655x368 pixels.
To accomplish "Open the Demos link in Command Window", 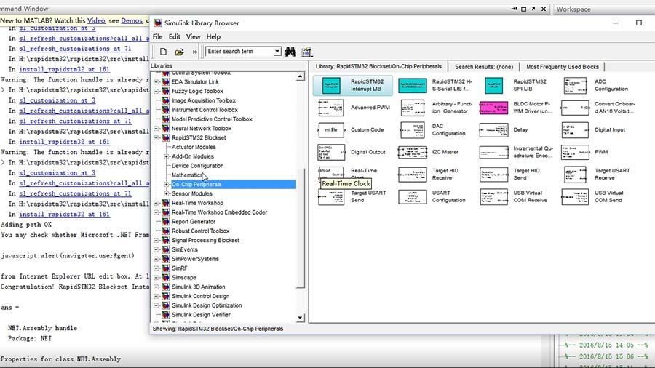I will [132, 20].
